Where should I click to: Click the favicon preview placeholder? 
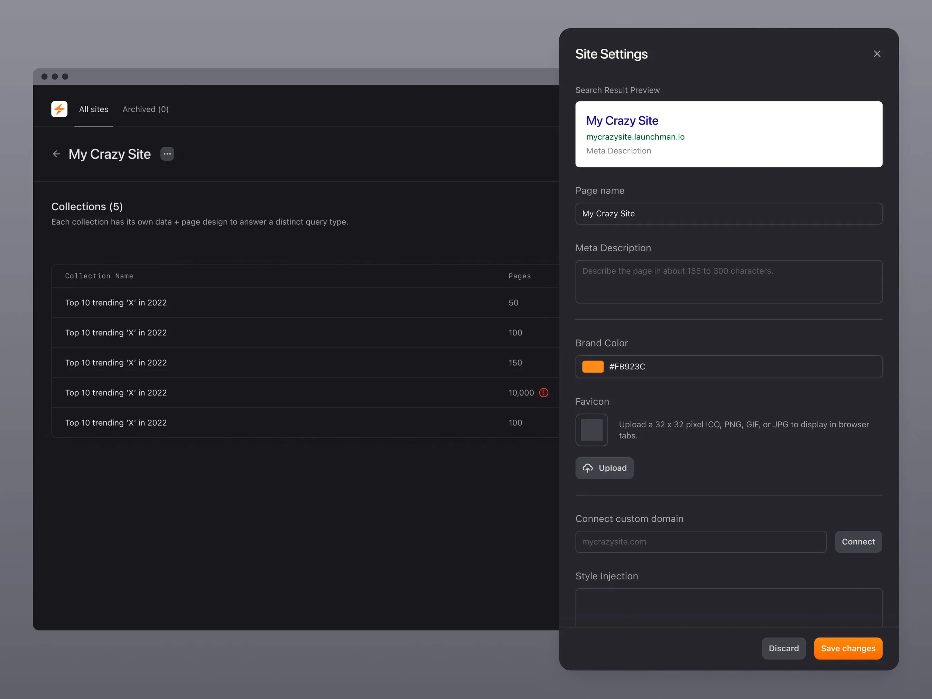[x=591, y=430]
